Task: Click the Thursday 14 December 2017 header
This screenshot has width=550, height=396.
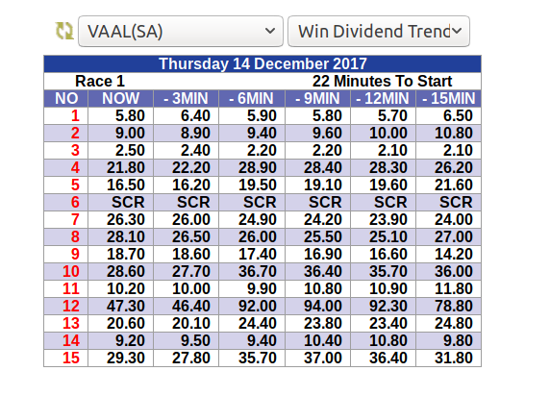Action: (262, 63)
